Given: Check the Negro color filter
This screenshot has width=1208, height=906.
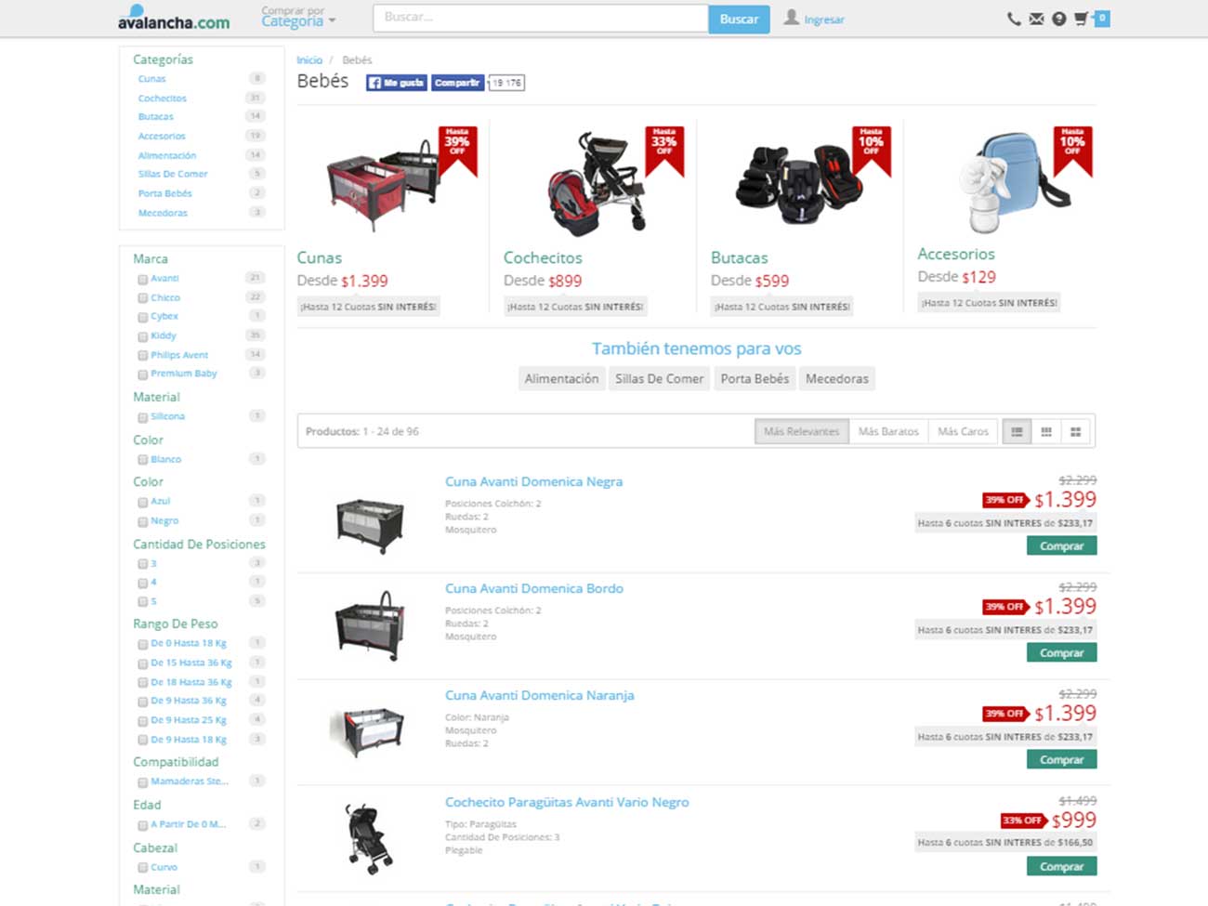Looking at the screenshot, I should (x=143, y=521).
